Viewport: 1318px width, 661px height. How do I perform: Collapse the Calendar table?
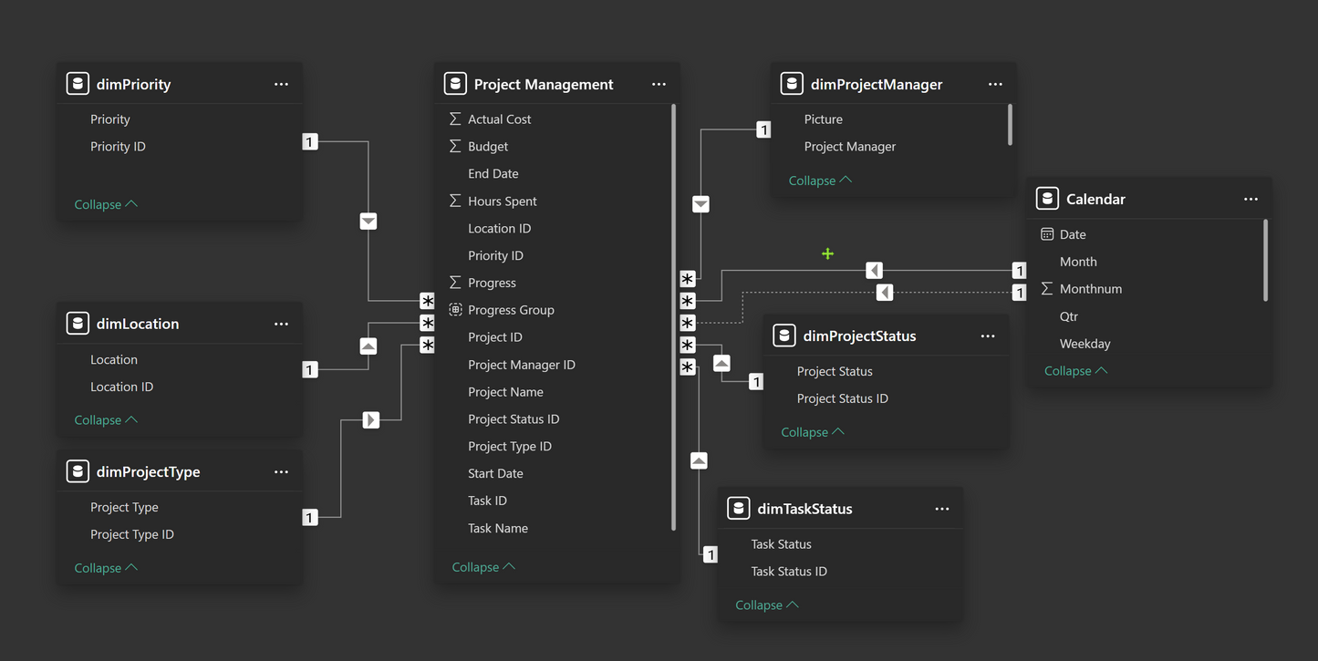coord(1076,370)
